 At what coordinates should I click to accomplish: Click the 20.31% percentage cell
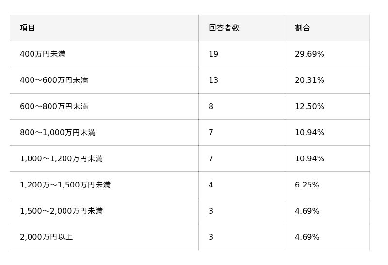(309, 80)
